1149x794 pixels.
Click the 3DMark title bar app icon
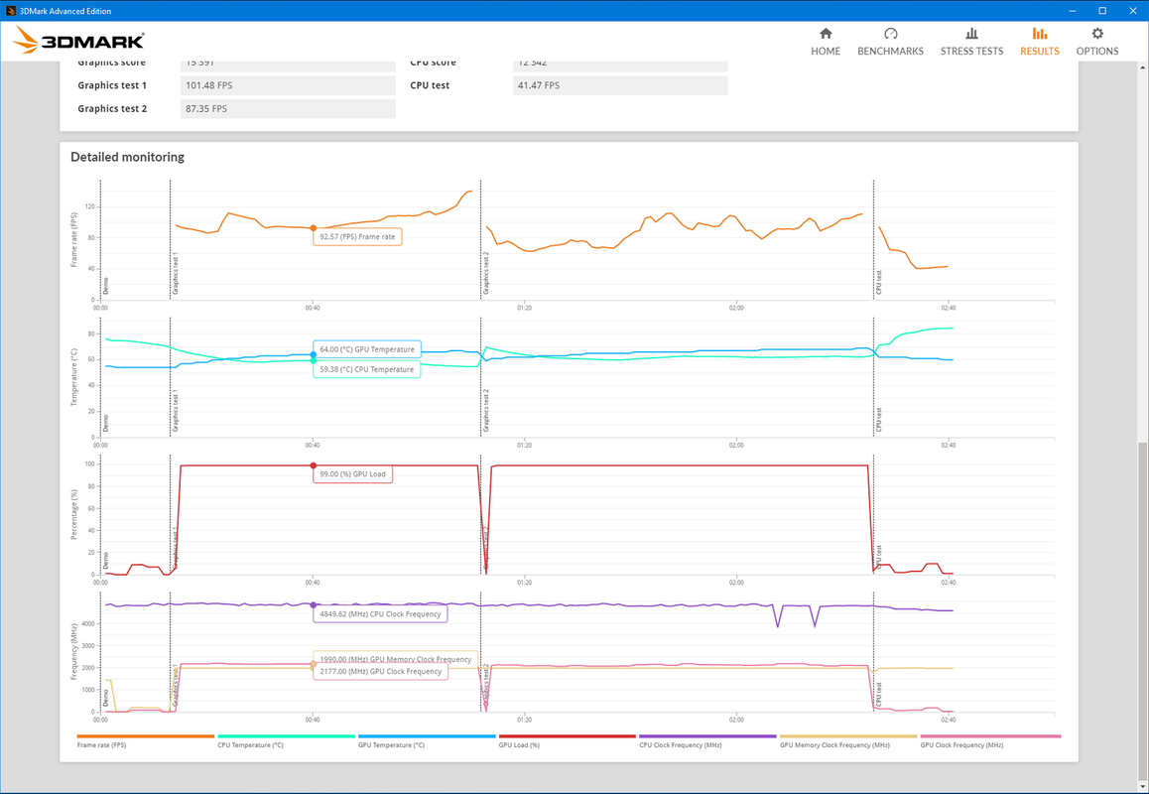click(x=10, y=10)
